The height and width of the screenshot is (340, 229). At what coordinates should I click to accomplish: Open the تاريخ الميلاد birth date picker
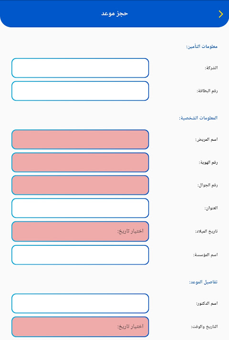coord(80,231)
